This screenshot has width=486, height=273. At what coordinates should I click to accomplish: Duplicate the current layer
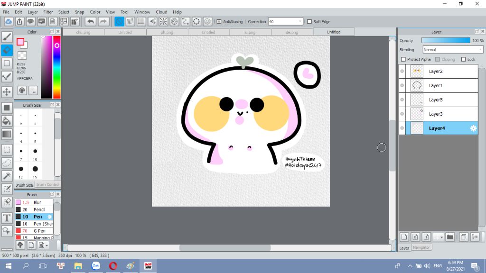tap(464, 237)
